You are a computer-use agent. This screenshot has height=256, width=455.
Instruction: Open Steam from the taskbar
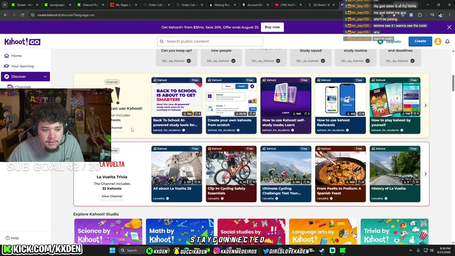[x=322, y=250]
